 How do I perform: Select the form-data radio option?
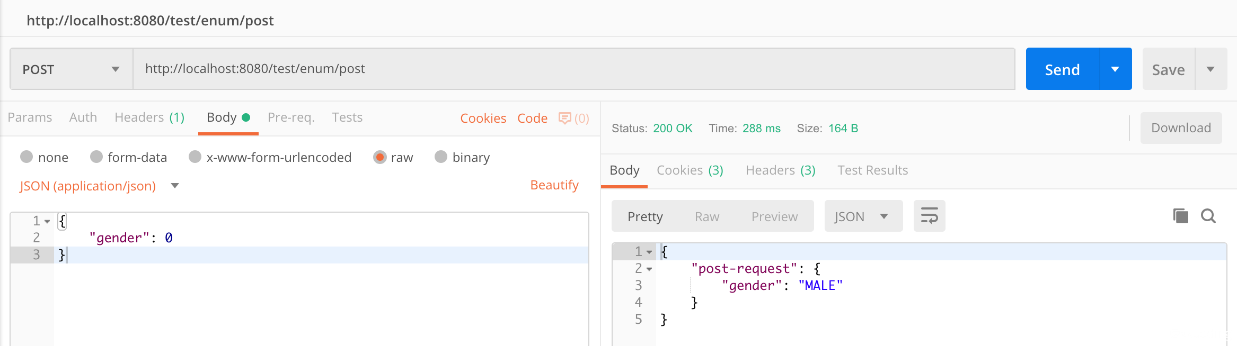(x=96, y=157)
